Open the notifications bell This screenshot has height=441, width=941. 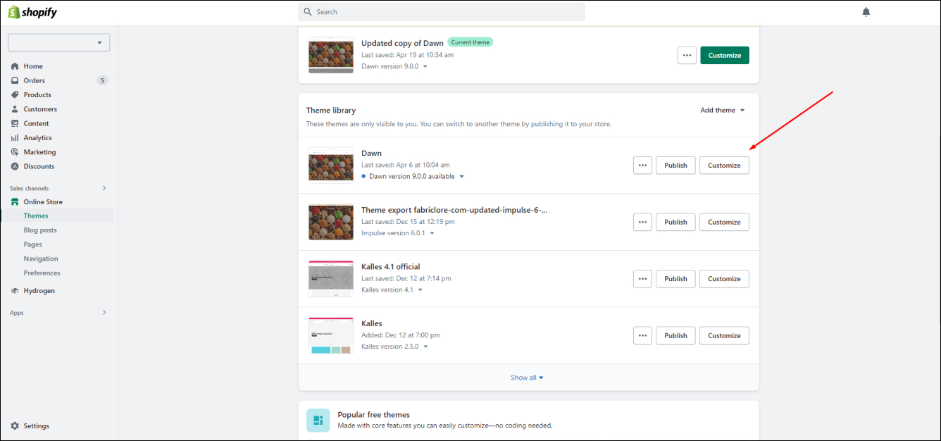pos(866,12)
